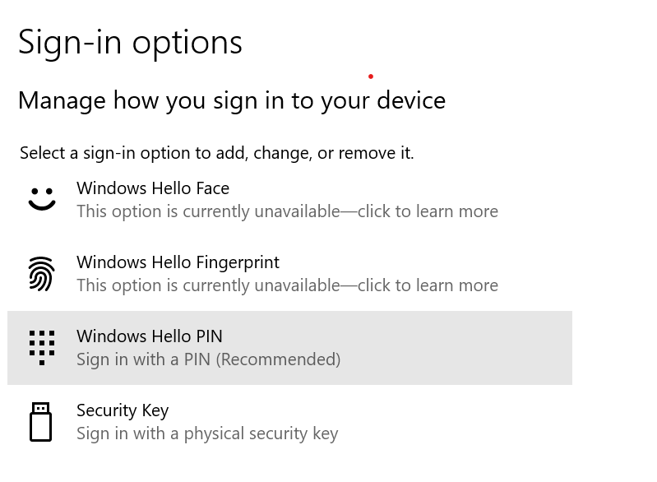Open the Security Key option title
This screenshot has height=482, width=657.
[123, 410]
